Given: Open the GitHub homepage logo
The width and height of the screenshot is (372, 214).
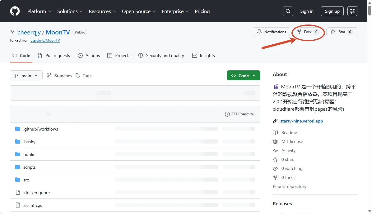Looking at the screenshot, I should click(x=15, y=11).
